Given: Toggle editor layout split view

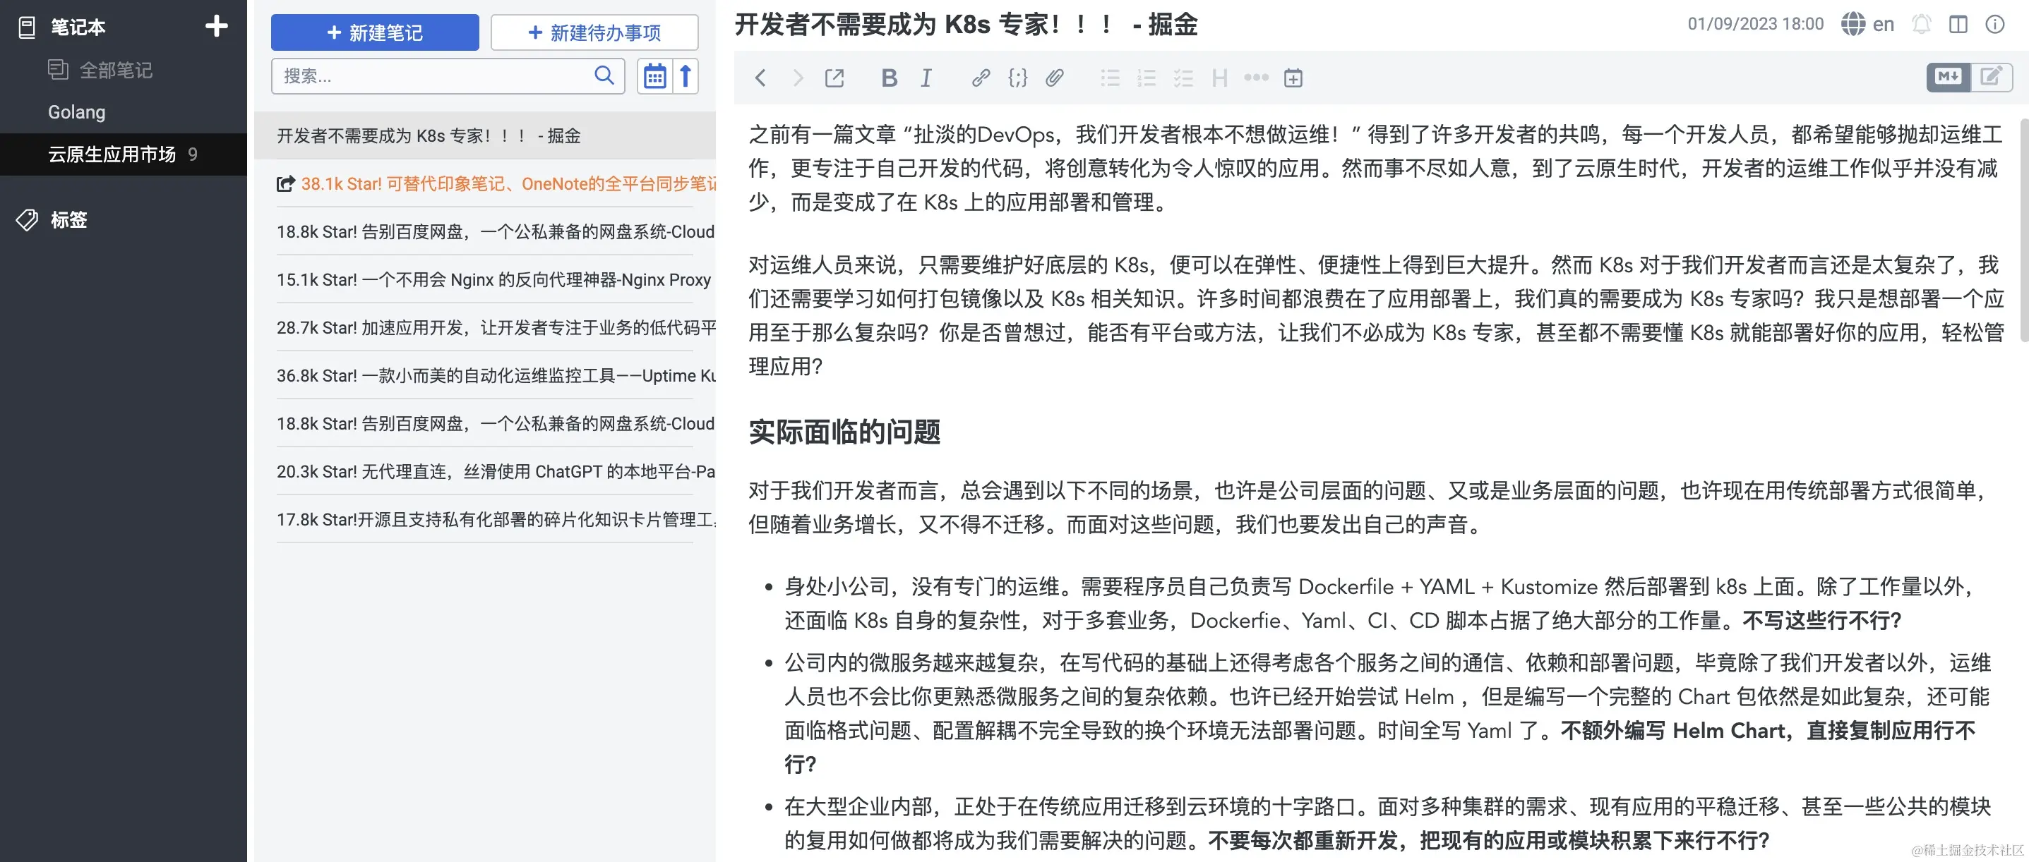Looking at the screenshot, I should pyautogui.click(x=1958, y=23).
